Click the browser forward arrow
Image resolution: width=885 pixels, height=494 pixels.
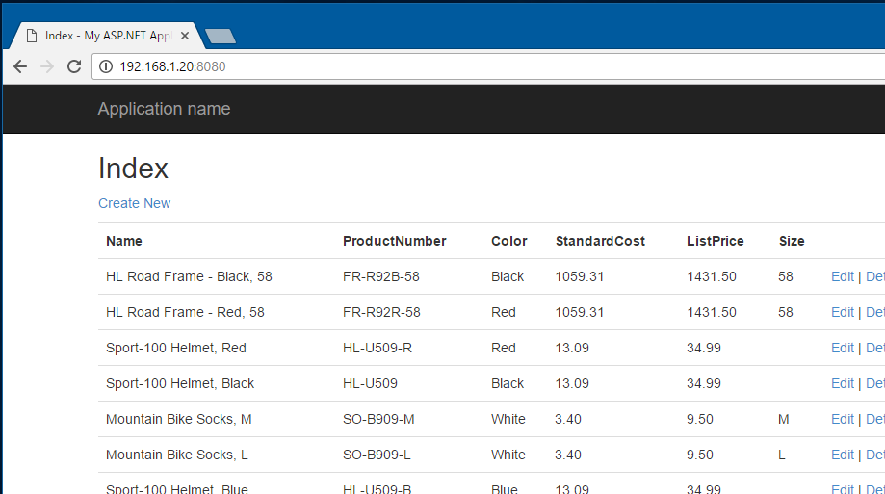[x=47, y=66]
